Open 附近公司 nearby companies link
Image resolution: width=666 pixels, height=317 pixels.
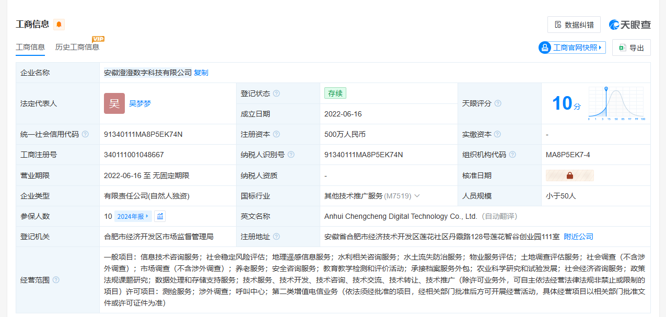click(579, 237)
